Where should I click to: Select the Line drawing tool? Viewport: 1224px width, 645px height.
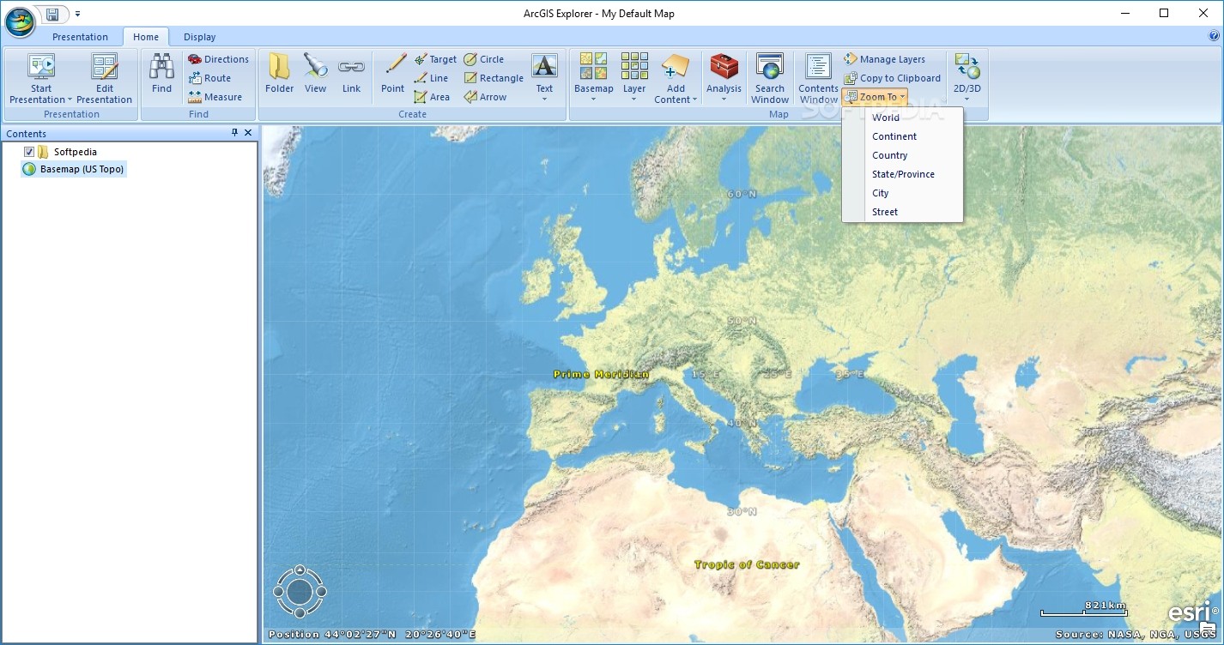[431, 78]
